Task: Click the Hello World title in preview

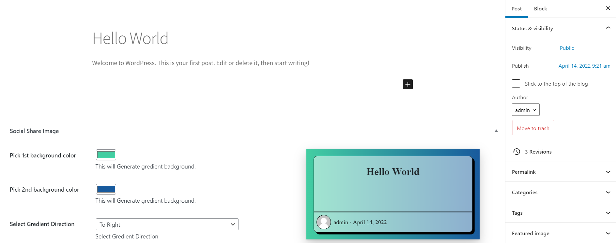Action: tap(393, 172)
